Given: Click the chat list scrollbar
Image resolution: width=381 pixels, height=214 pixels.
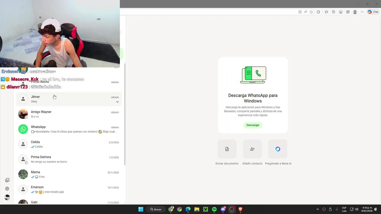Looking at the screenshot, I should [x=125, y=114].
